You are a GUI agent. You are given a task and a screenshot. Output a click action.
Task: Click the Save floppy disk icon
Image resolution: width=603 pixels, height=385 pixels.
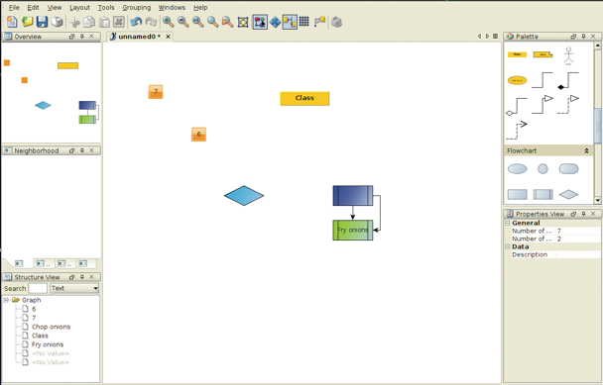click(42, 22)
